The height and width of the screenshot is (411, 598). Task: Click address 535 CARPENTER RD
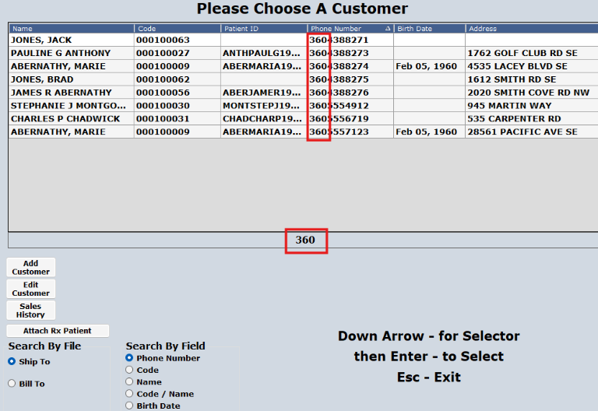pos(515,118)
